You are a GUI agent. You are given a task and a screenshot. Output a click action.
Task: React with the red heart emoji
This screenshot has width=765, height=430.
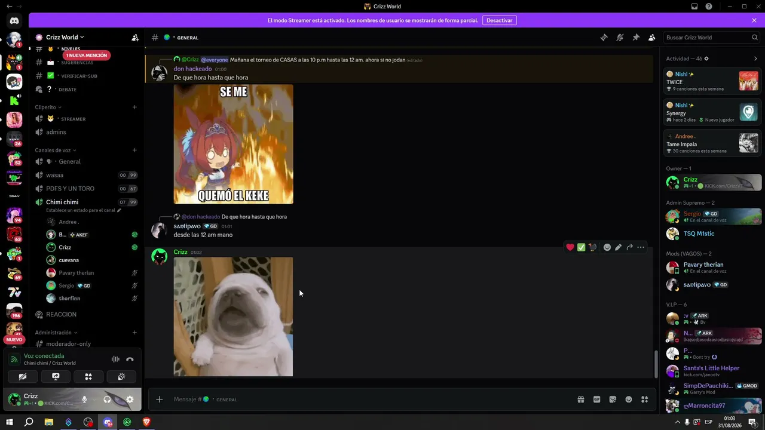(x=570, y=247)
